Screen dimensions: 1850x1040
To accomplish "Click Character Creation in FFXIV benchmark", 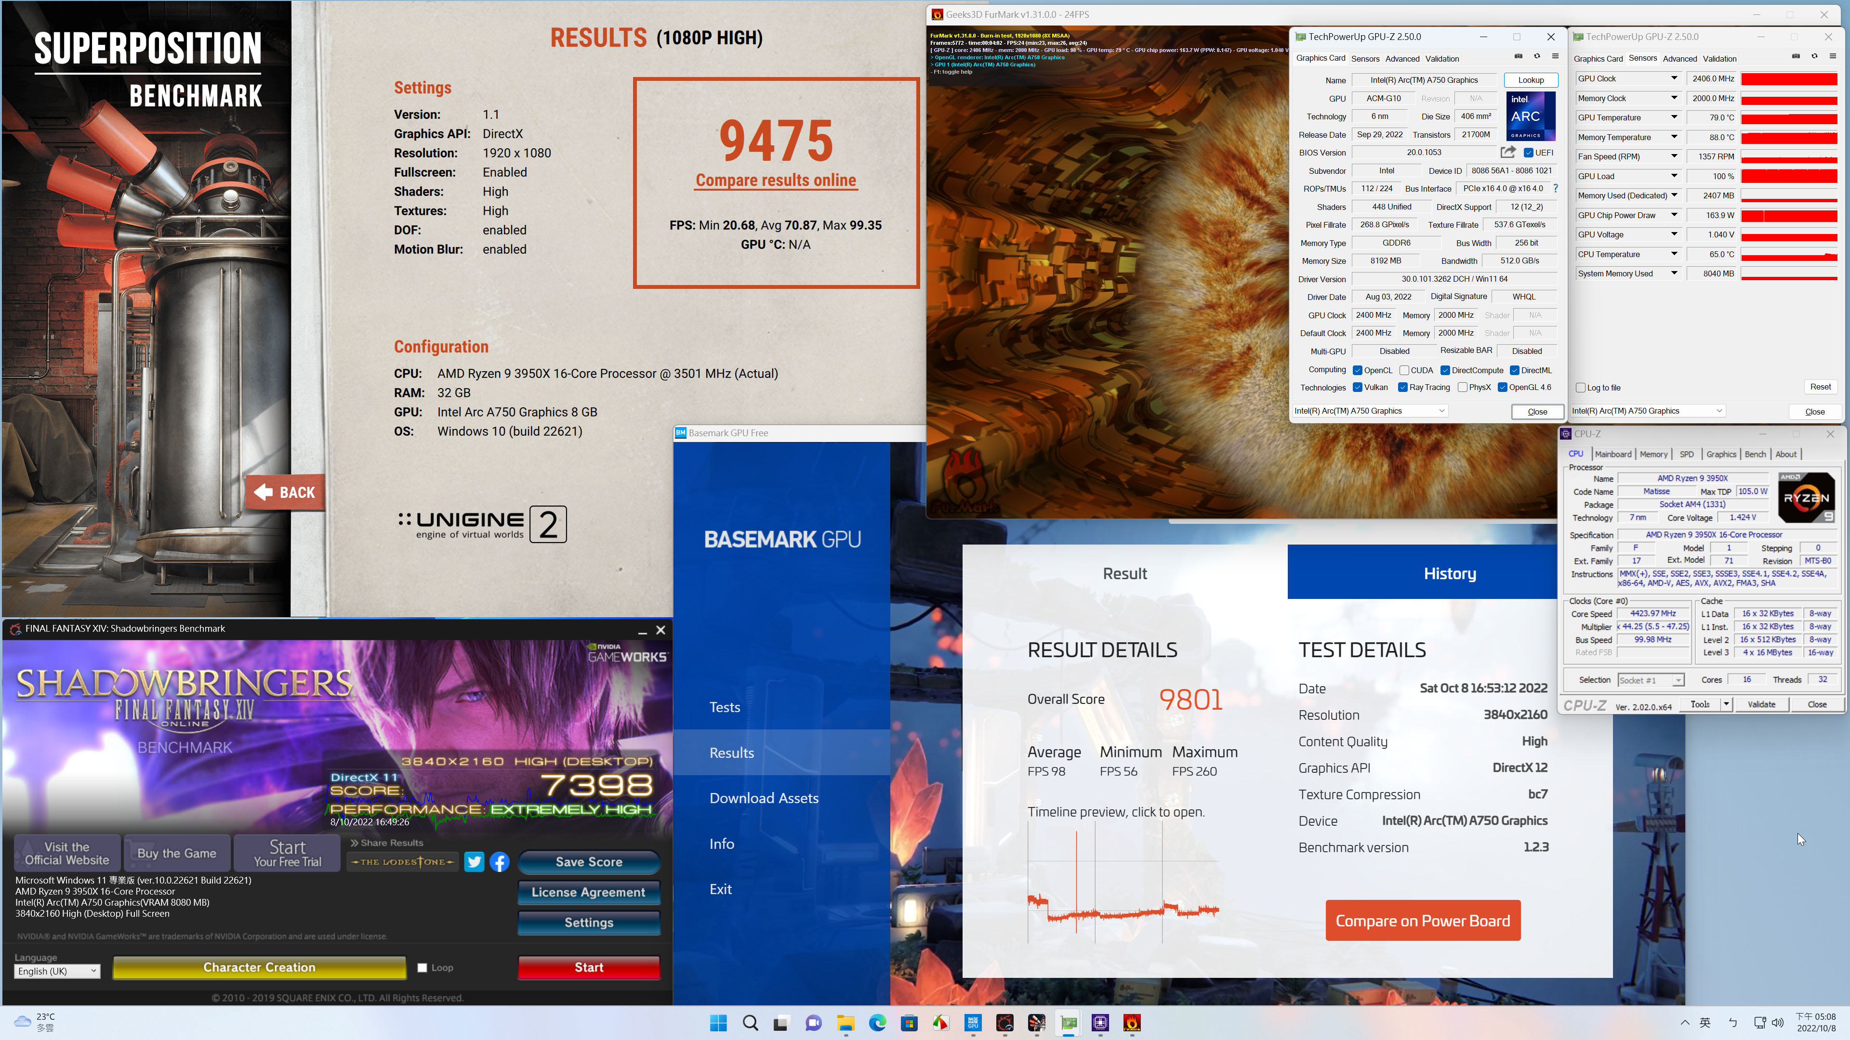I will [x=259, y=967].
